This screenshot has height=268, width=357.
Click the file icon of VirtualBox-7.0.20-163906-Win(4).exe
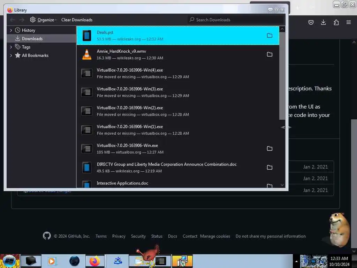87,73
